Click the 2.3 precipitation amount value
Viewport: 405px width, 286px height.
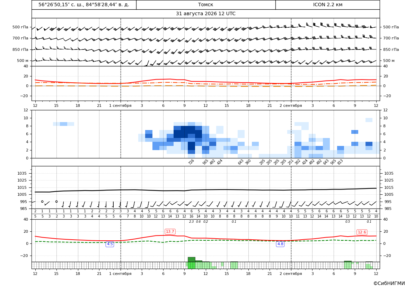[191, 222]
